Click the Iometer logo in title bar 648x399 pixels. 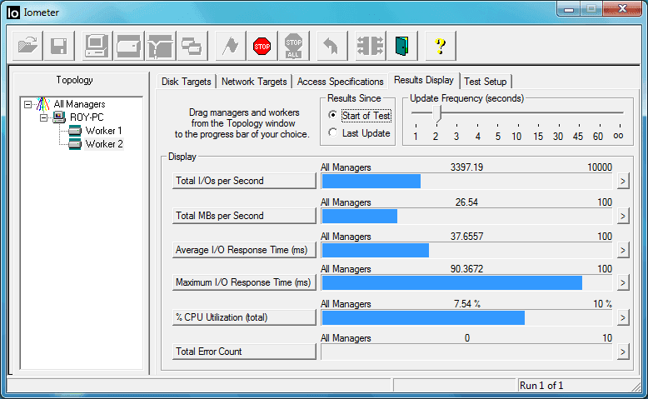[12, 12]
